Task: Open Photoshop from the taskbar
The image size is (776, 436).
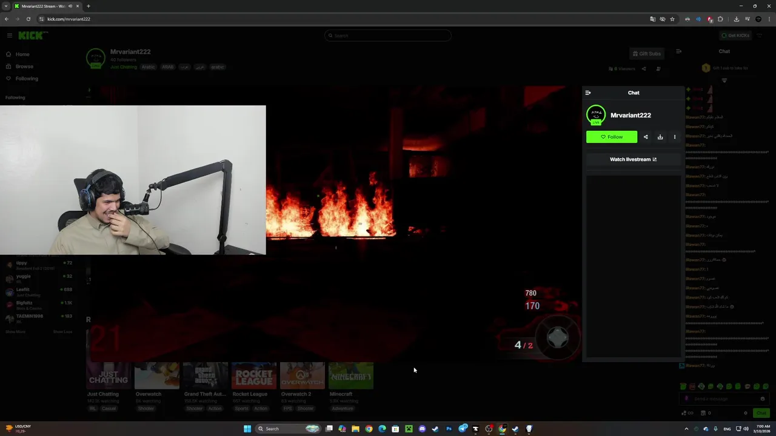Action: click(x=449, y=429)
